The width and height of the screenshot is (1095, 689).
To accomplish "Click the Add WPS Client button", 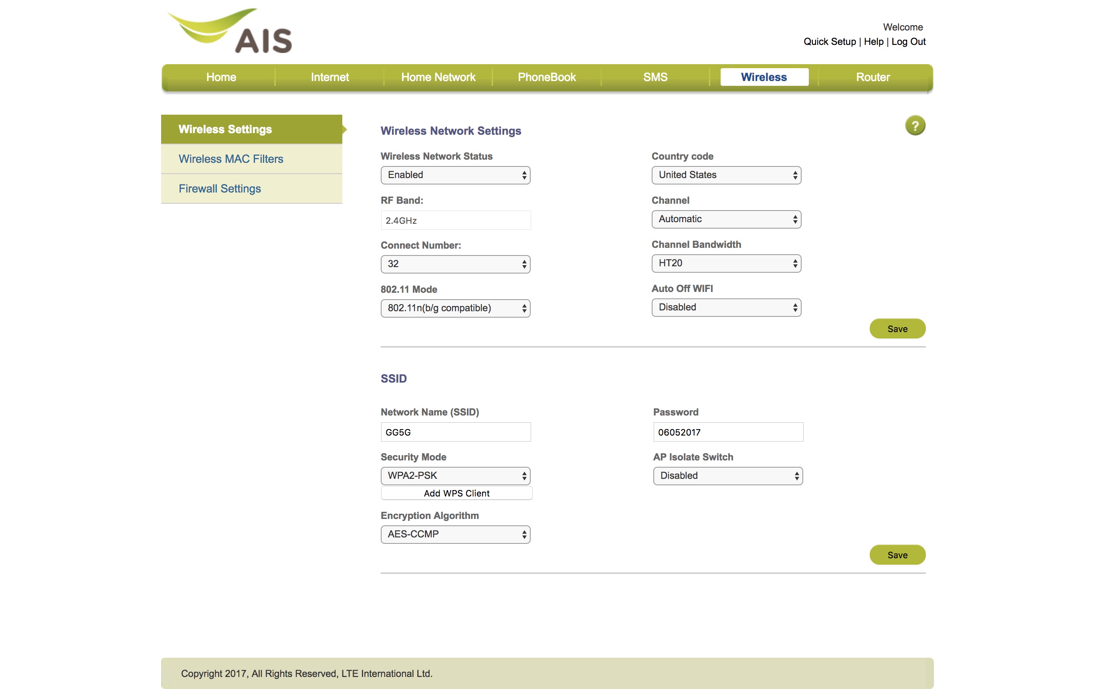I will coord(456,494).
